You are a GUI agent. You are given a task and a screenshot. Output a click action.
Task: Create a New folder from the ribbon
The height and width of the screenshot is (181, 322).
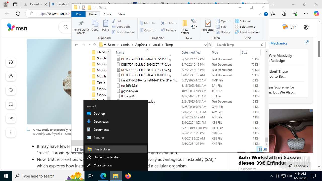[x=185, y=27]
